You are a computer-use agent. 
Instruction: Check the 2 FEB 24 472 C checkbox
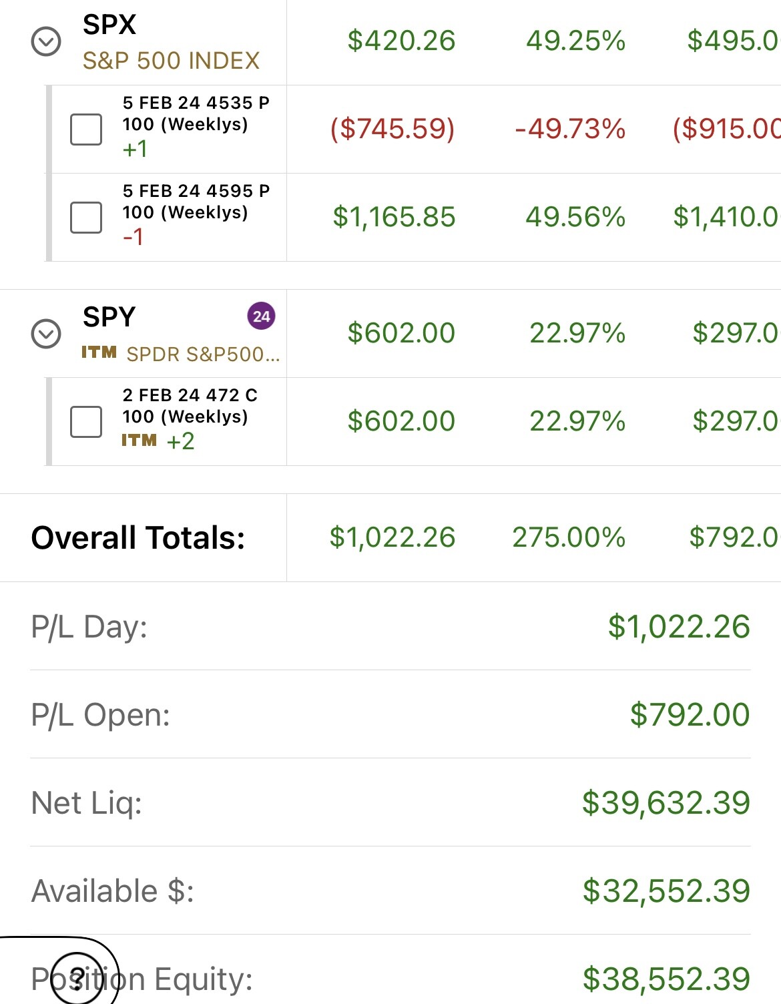point(86,421)
